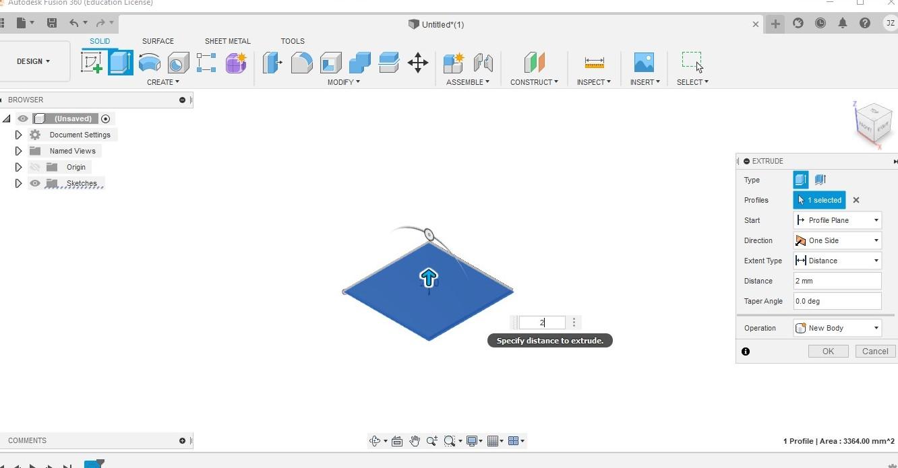
Task: Select the Offset Face tool
Action: point(389,63)
